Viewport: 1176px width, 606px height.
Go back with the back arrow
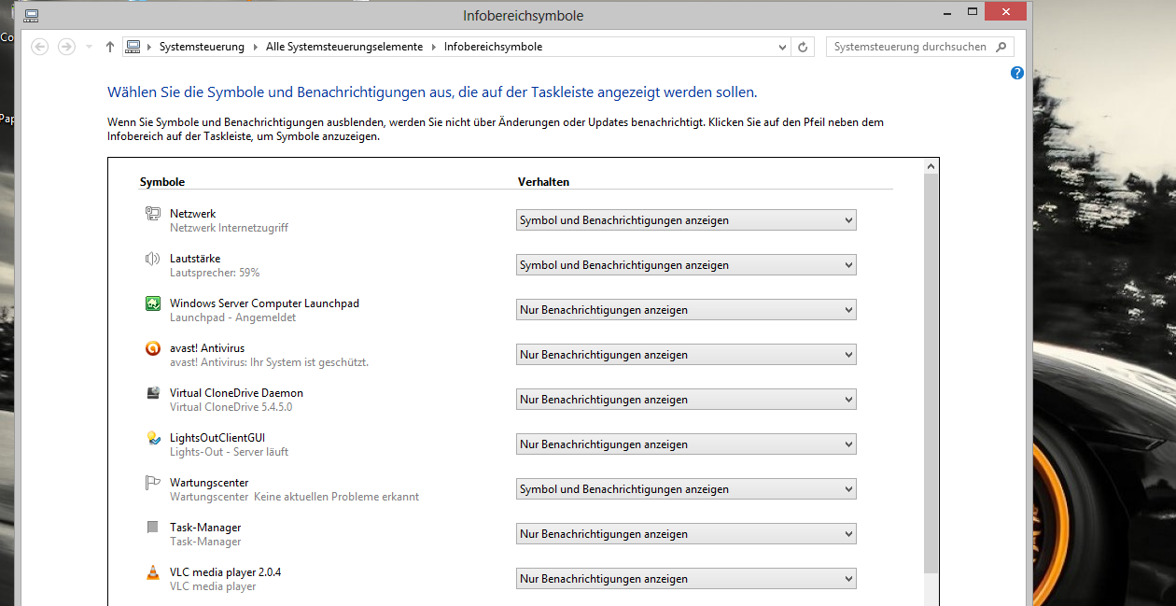click(x=39, y=47)
